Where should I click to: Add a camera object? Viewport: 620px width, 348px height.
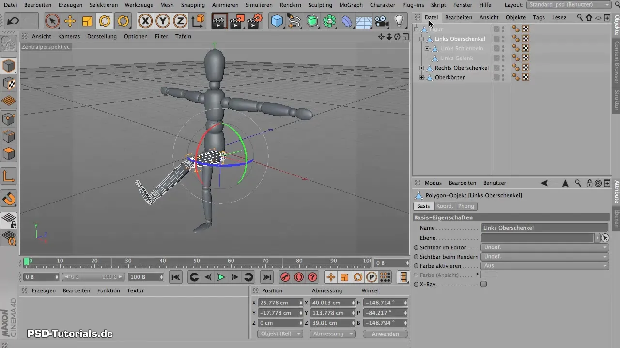(x=382, y=21)
